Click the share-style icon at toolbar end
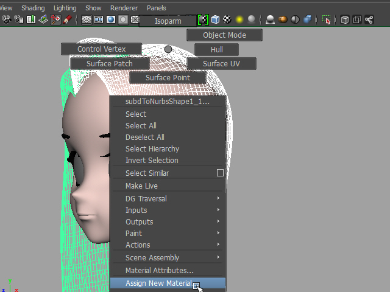 pos(369,19)
